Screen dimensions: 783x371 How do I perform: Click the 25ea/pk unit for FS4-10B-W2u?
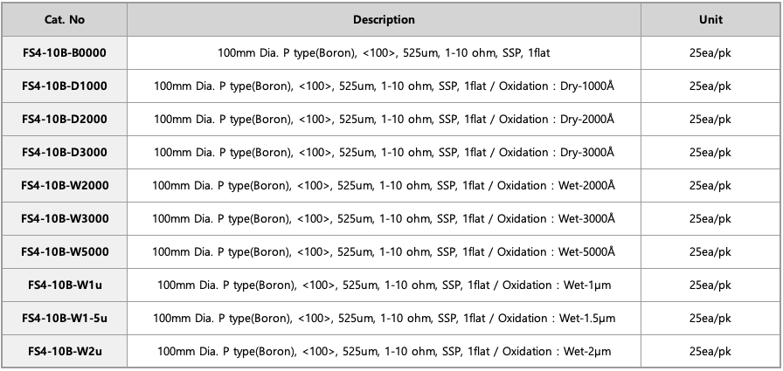click(x=710, y=352)
